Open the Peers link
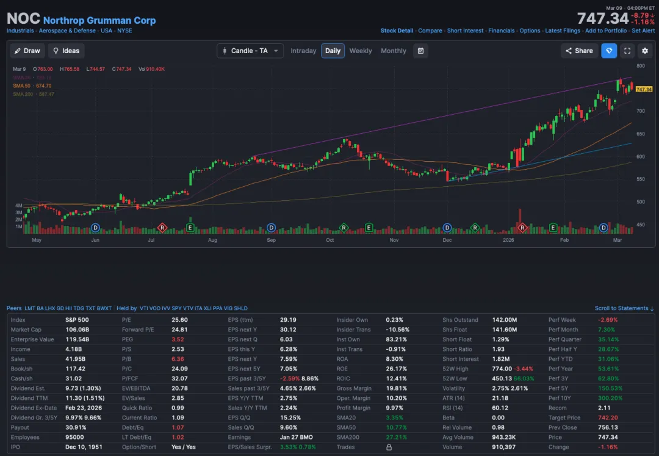The height and width of the screenshot is (456, 659). pyautogui.click(x=14, y=308)
